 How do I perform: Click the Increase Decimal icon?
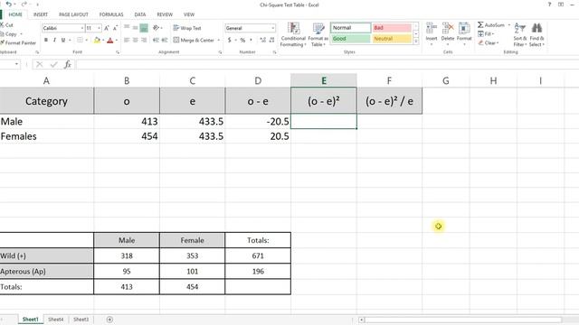point(263,40)
